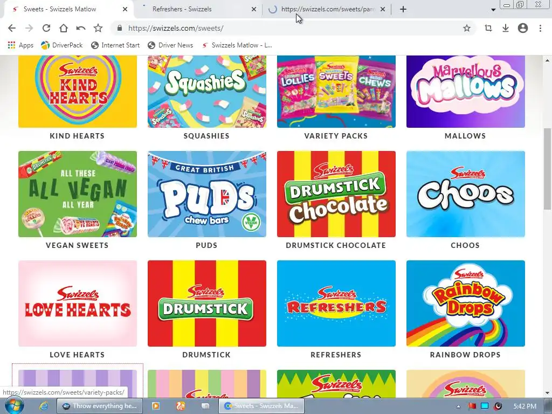Open the Squashies product image
The width and height of the screenshot is (552, 414).
206,92
